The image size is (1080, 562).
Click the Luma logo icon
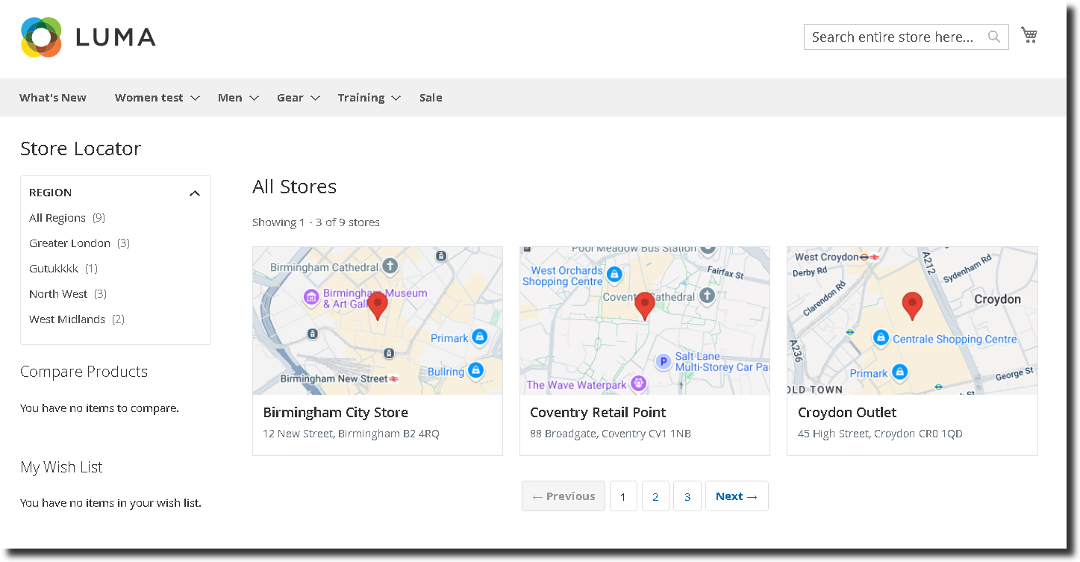click(41, 37)
